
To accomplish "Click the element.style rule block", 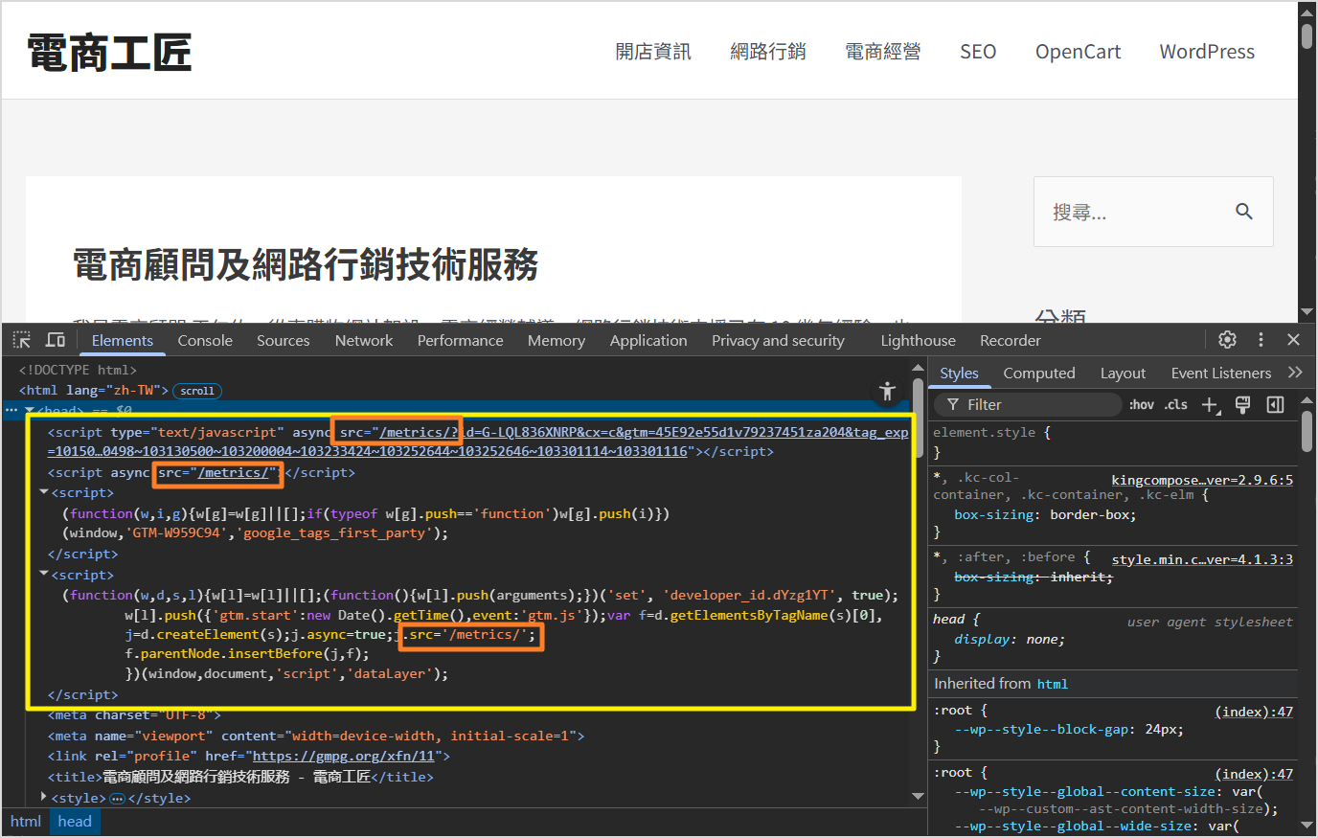I will [x=1113, y=442].
